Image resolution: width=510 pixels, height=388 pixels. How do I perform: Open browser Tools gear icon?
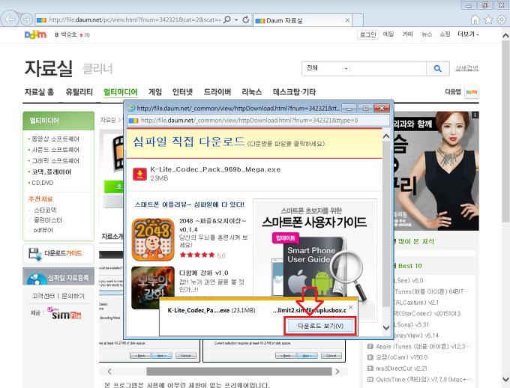point(501,19)
